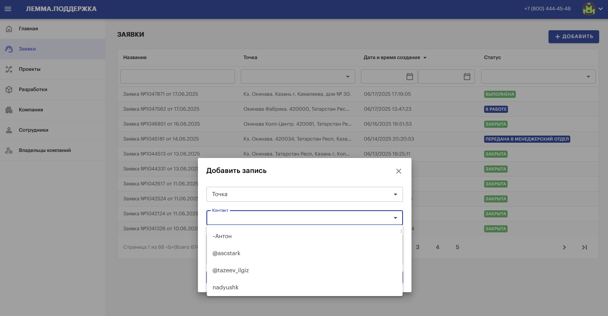Click the Разработки cube icon
This screenshot has height=316, width=608.
point(9,90)
